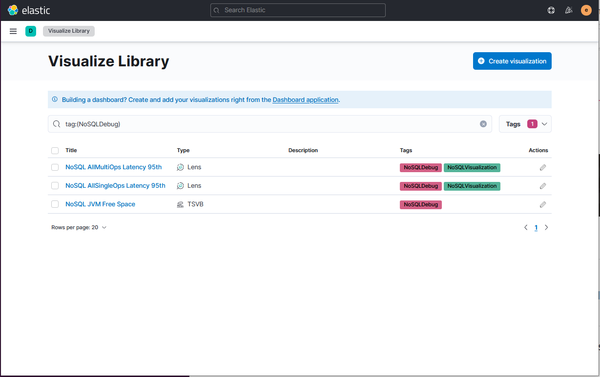Image resolution: width=600 pixels, height=377 pixels.
Task: Tick the checkbox beside NoSQL AllMultiOps Latency 95th
Action: point(55,167)
